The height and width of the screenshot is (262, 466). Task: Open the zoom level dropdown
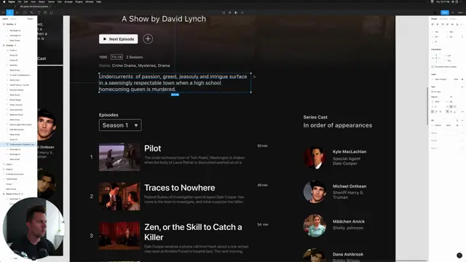460,13
